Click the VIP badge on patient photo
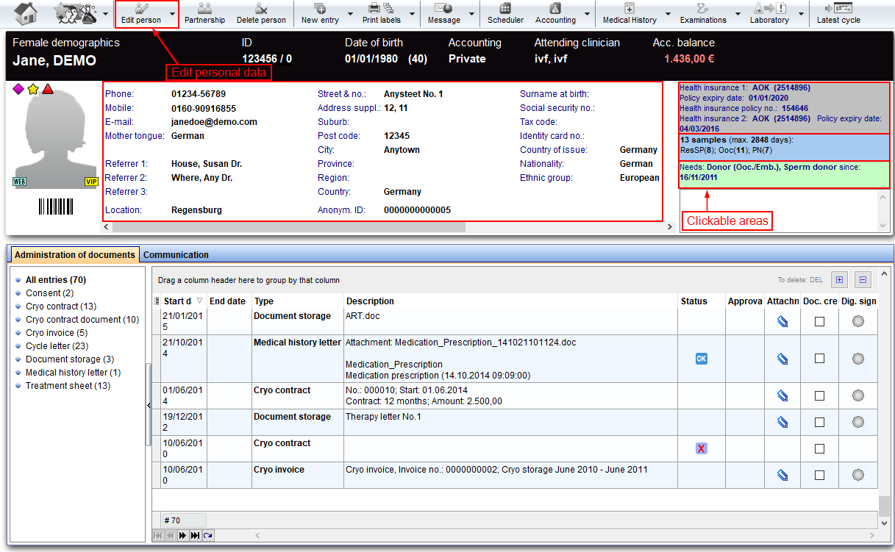 coord(91,182)
